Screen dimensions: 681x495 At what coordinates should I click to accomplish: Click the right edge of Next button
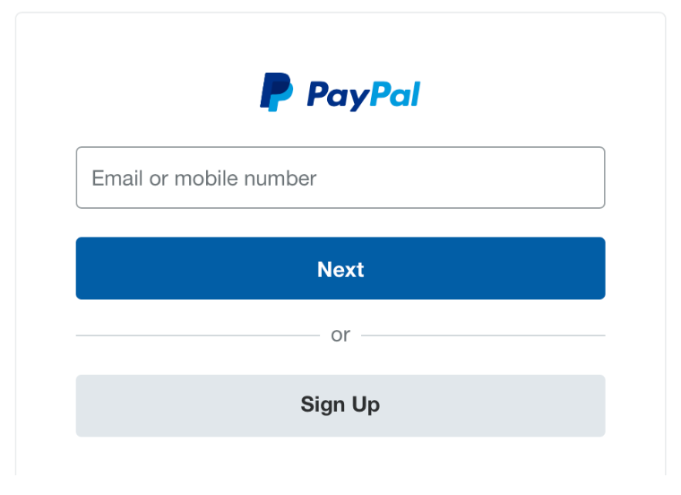(x=599, y=268)
